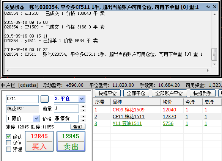This screenshot has width=222, height=161.
Task: Click the 跌停:11855 limit-down text
Action: tap(42, 127)
